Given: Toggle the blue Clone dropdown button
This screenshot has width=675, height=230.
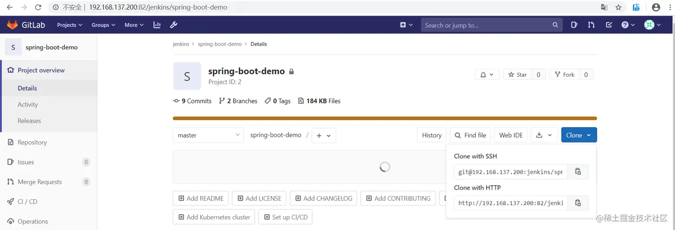Looking at the screenshot, I should coord(579,135).
